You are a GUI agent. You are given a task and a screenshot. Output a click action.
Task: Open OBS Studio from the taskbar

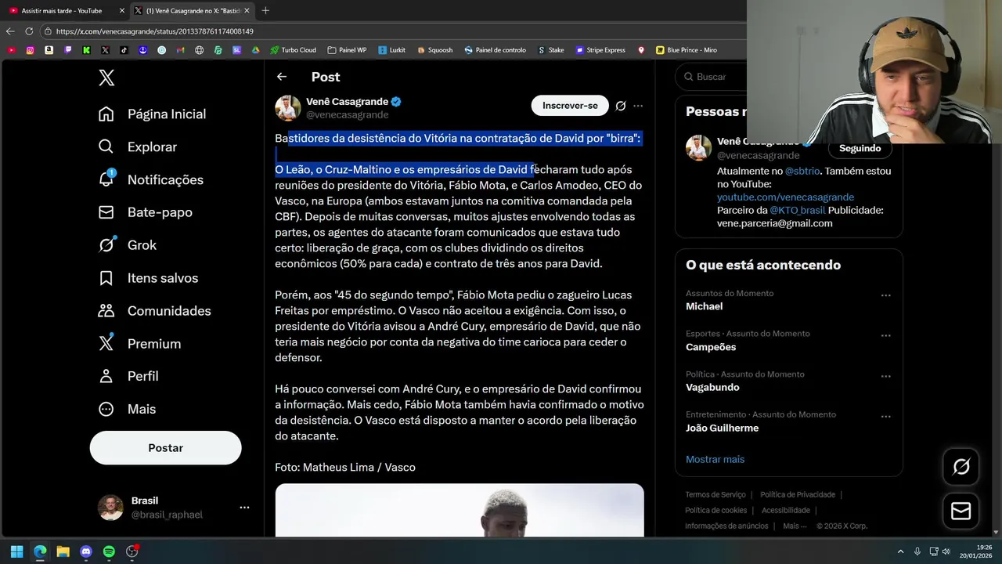[132, 551]
